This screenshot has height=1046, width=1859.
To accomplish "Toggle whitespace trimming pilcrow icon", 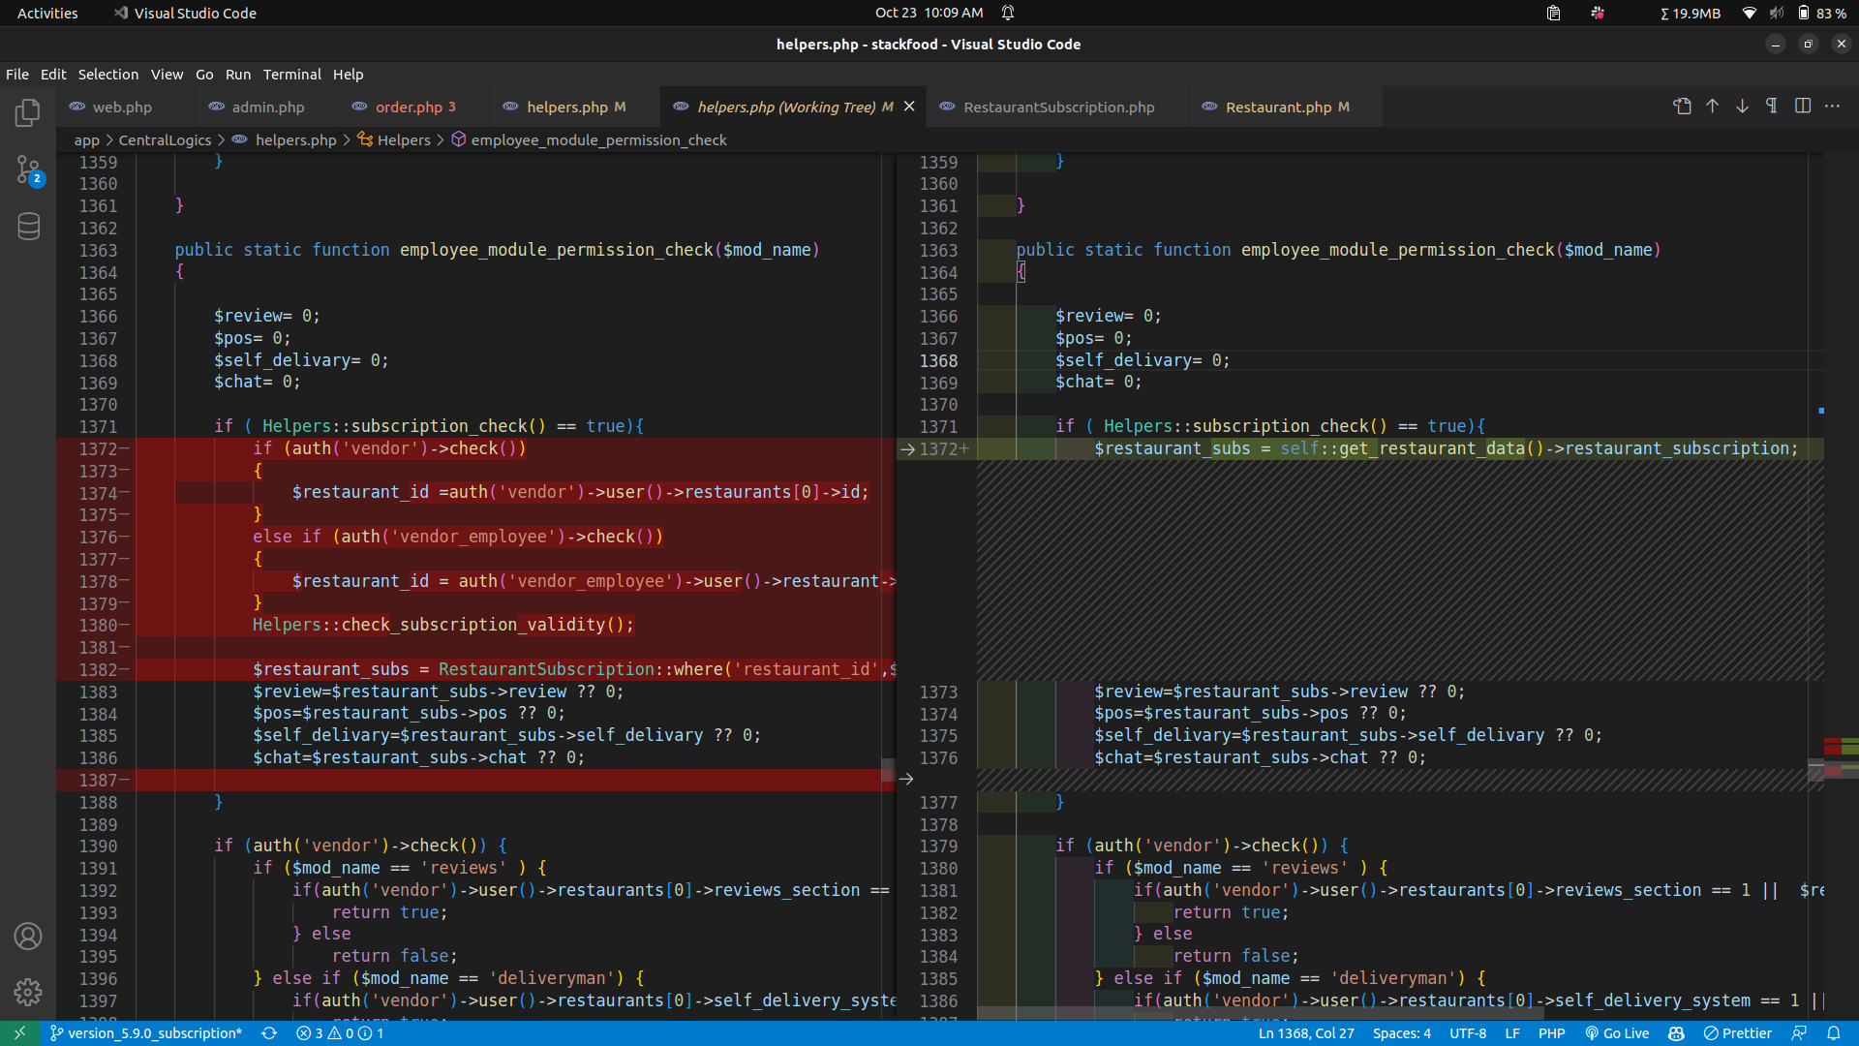I will [1771, 107].
